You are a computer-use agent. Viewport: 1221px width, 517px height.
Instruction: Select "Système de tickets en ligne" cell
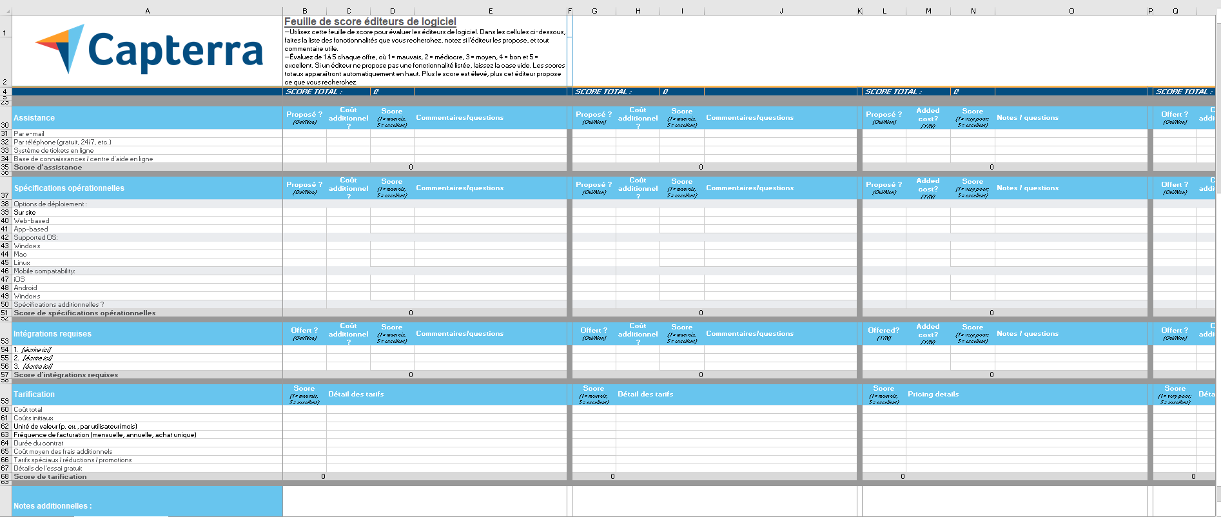click(x=147, y=150)
